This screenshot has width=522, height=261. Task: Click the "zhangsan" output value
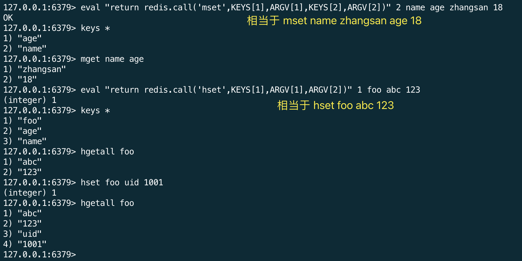(42, 69)
